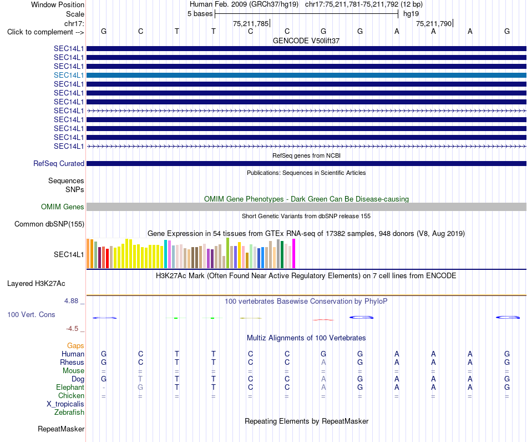Click 'Human Feb. 2009 (GRCh37/hg19)' text
This screenshot has width=527, height=442.
tap(244, 4)
